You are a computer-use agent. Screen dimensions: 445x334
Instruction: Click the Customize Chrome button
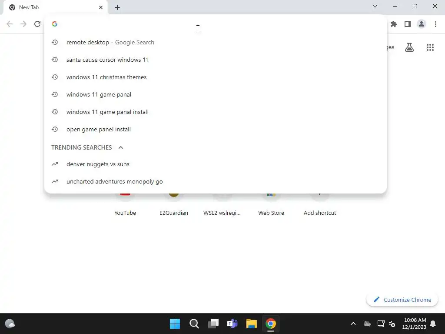[x=402, y=300]
